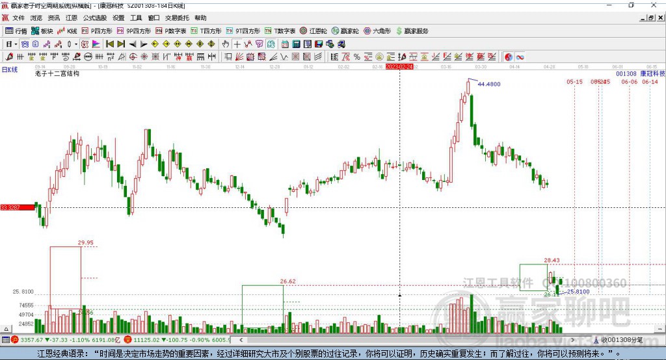The image size is (666, 360).
Task: Switch to the K线 chart view
Action: coord(68,31)
